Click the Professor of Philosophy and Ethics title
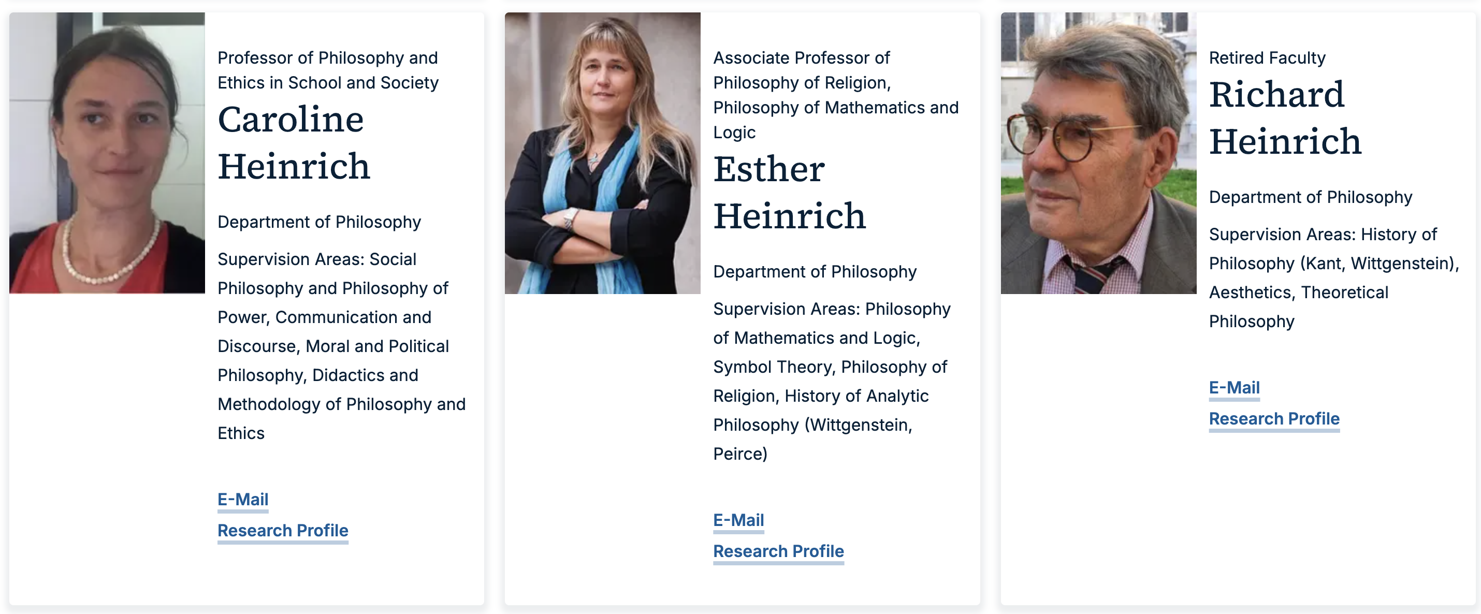 328,70
